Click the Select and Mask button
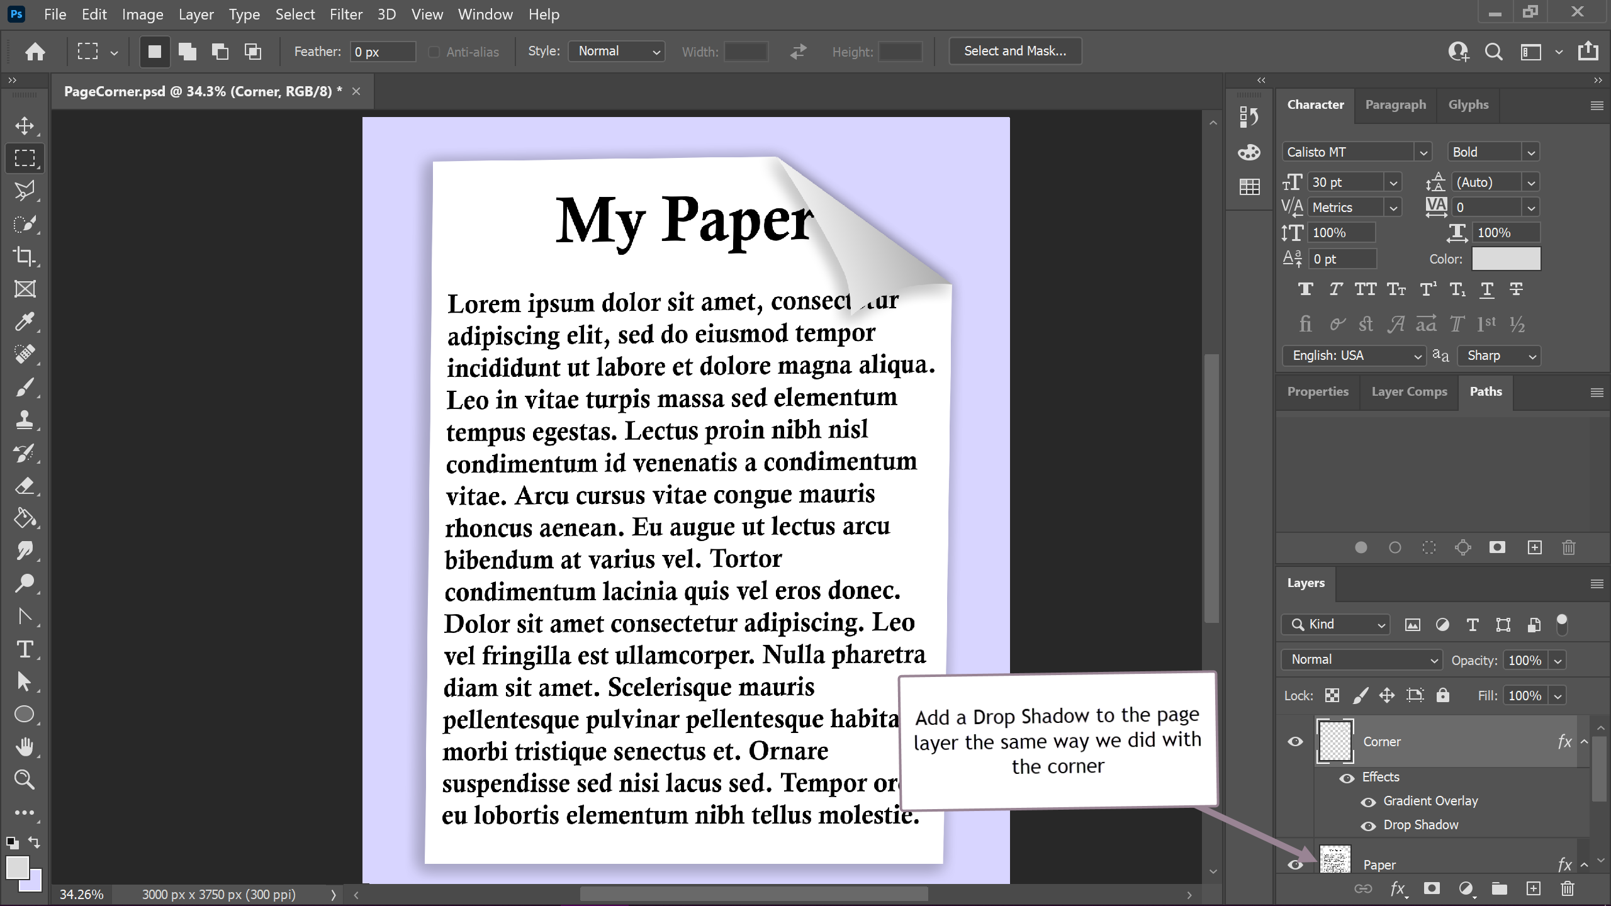Viewport: 1611px width, 906px height. pos(1014,52)
